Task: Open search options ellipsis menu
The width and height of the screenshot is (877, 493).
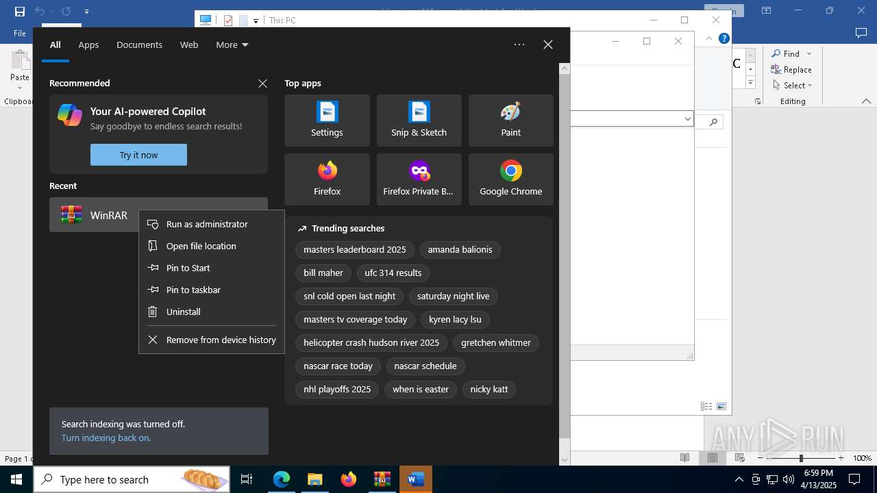Action: point(519,45)
